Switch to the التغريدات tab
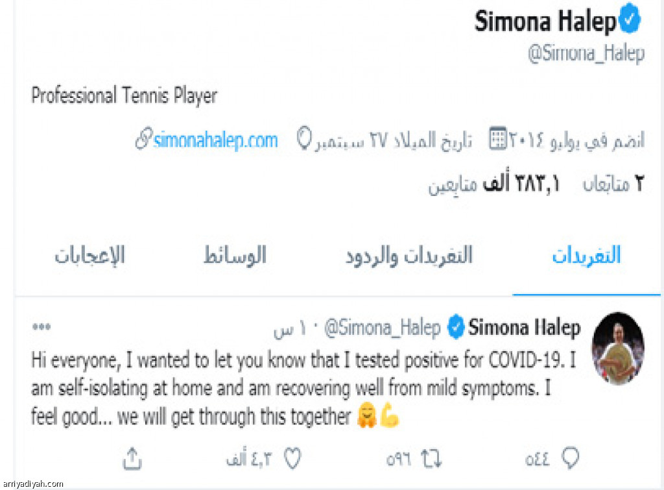 [x=586, y=256]
